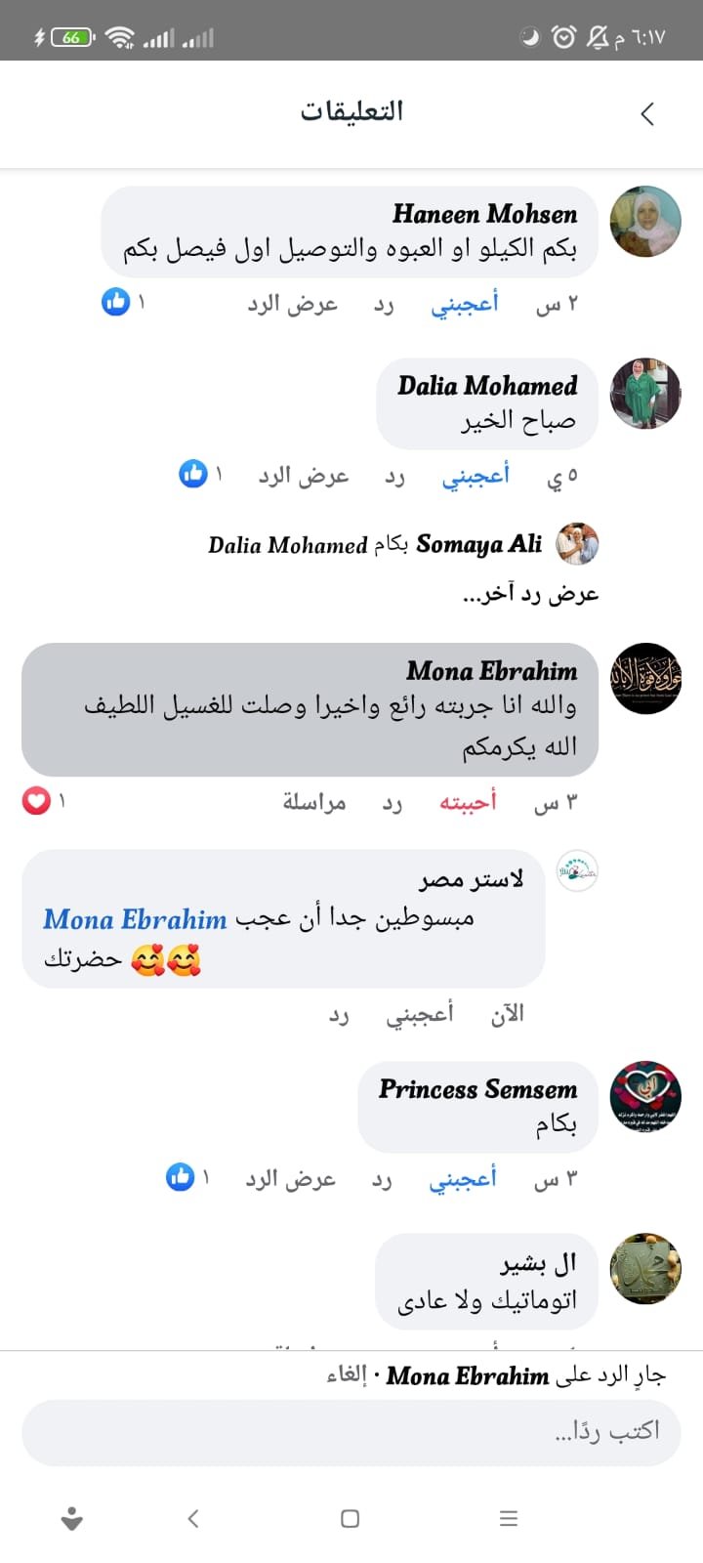View like reactions on Dalia Mohamed's comment

193,474
